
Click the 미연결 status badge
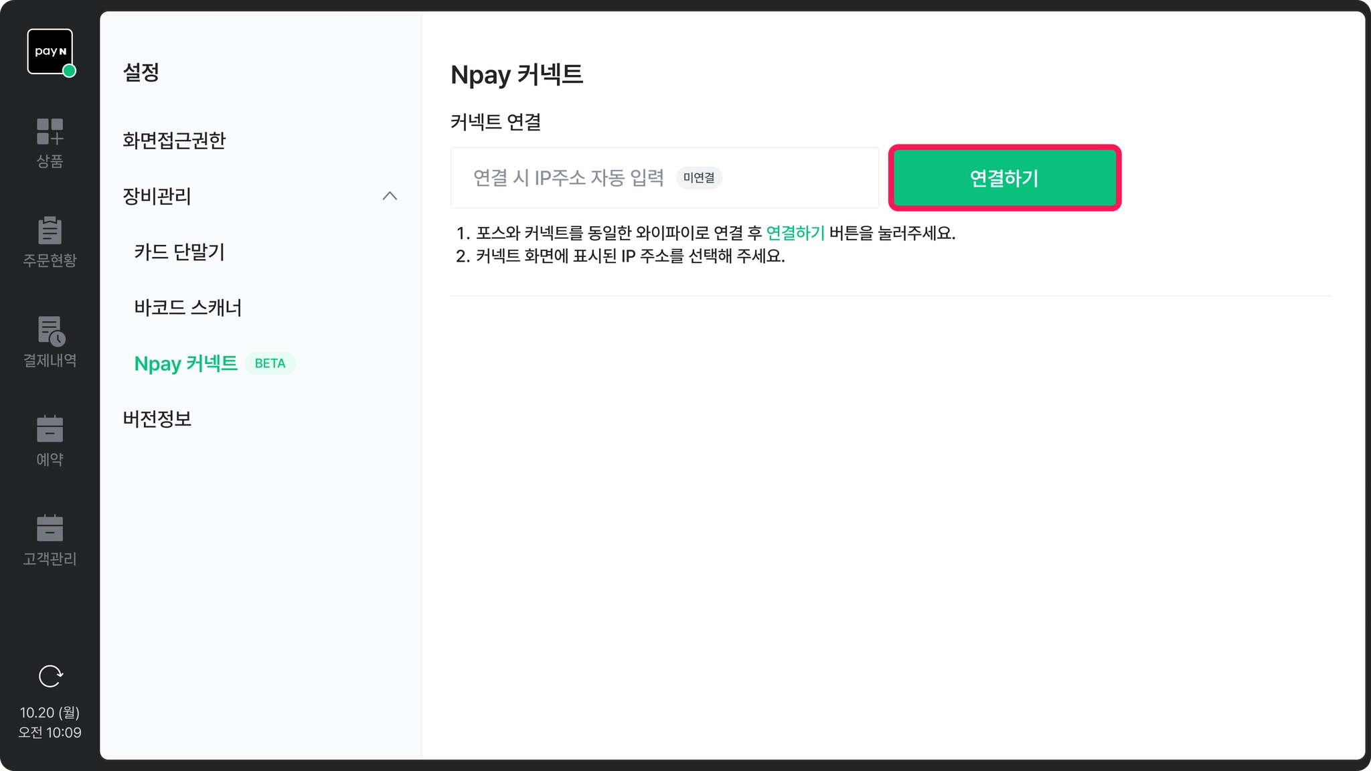(x=699, y=178)
